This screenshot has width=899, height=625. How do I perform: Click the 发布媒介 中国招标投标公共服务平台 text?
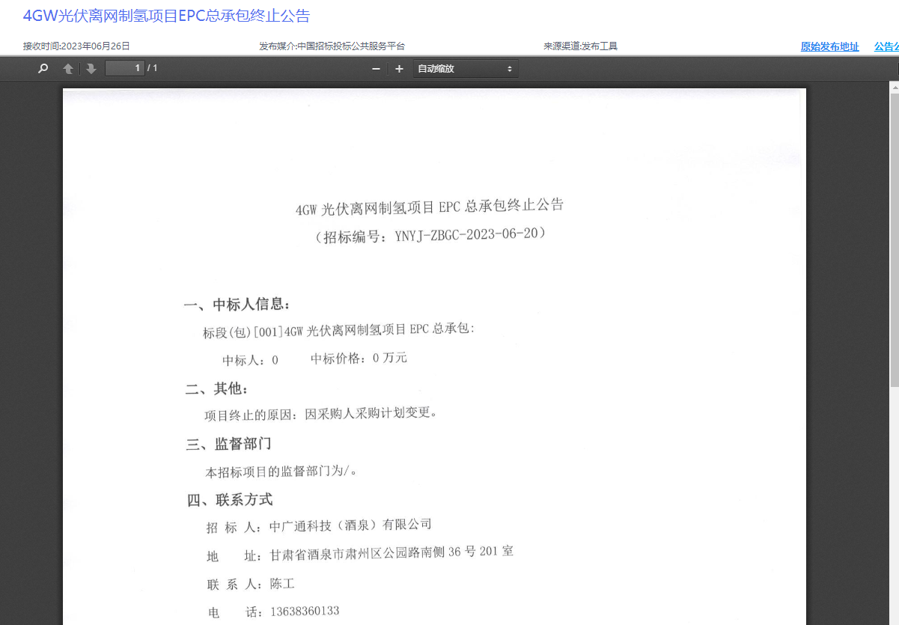(x=332, y=46)
